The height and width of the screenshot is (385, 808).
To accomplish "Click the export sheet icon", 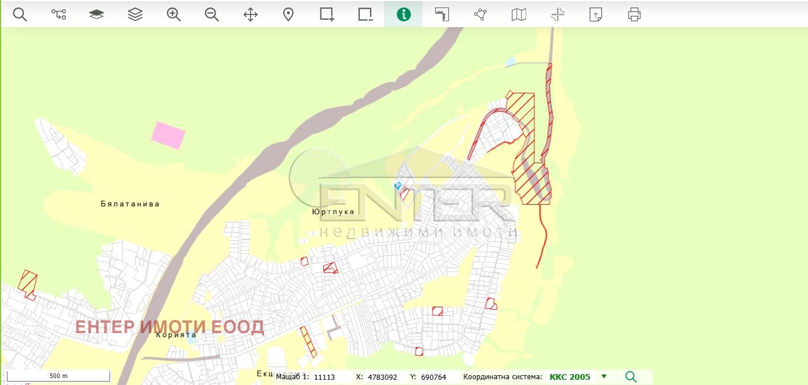I will click(596, 14).
